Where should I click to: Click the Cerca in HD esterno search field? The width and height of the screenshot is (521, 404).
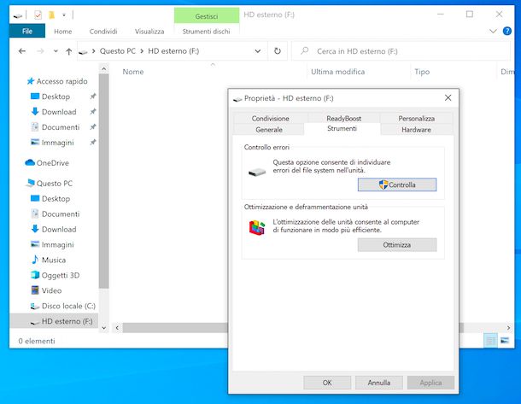pos(401,51)
